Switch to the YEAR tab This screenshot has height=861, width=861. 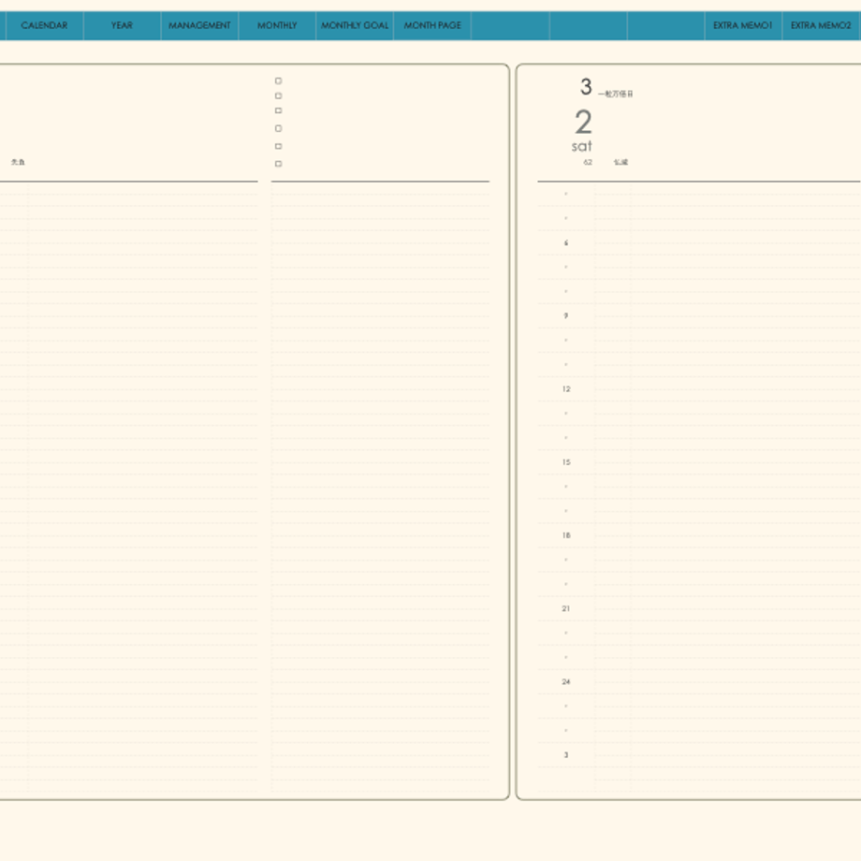pos(122,25)
